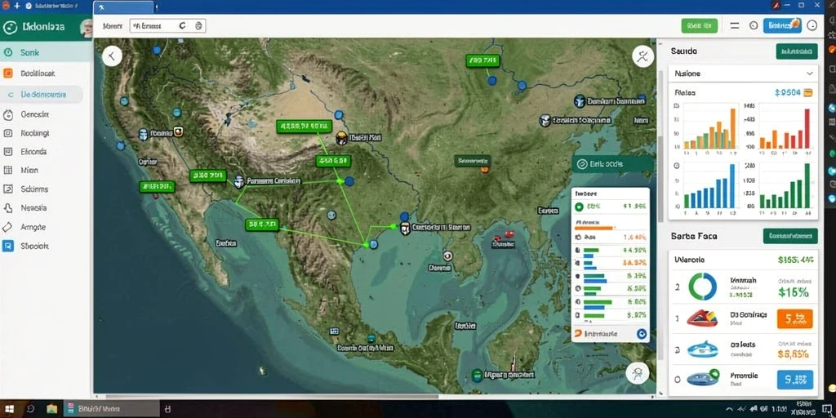Click the print icon in the search box
This screenshot has width=836, height=418.
click(x=198, y=25)
